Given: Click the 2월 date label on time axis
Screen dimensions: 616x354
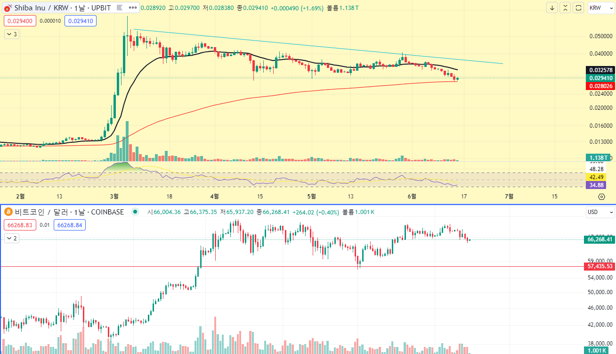Looking at the screenshot, I should pyautogui.click(x=20, y=196).
